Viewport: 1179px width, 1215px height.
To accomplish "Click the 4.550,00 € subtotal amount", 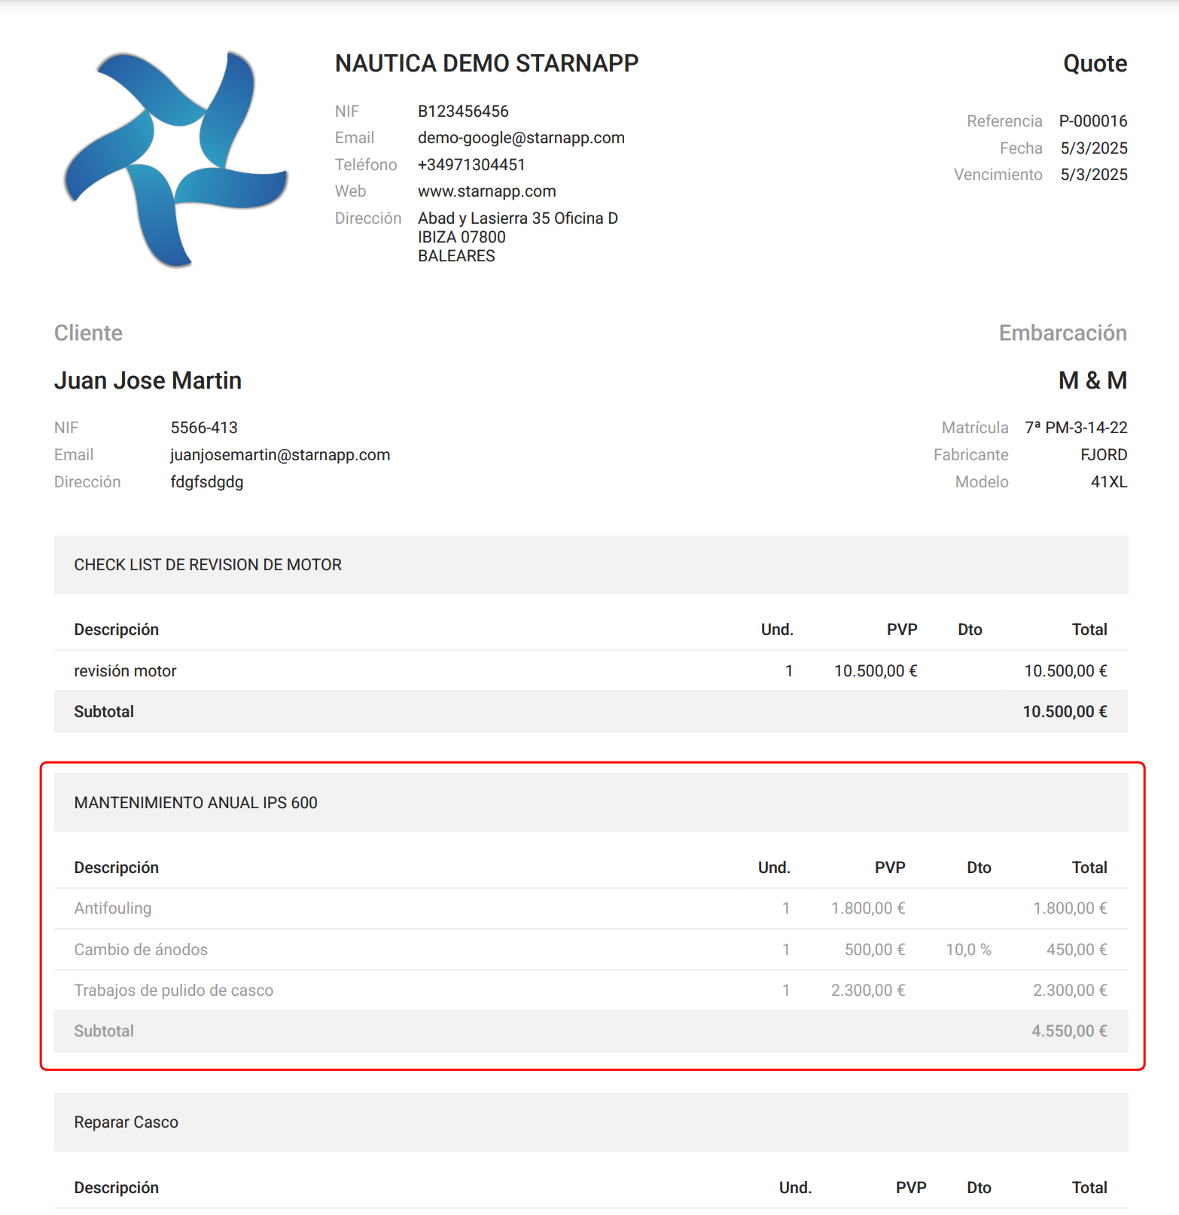I will [x=1069, y=1031].
